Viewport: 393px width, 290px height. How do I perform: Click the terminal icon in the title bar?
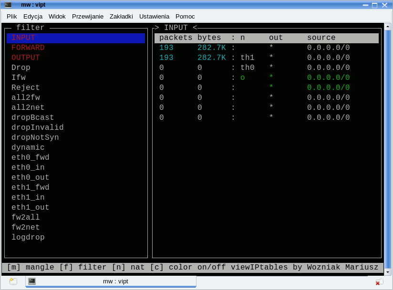(x=8, y=5)
